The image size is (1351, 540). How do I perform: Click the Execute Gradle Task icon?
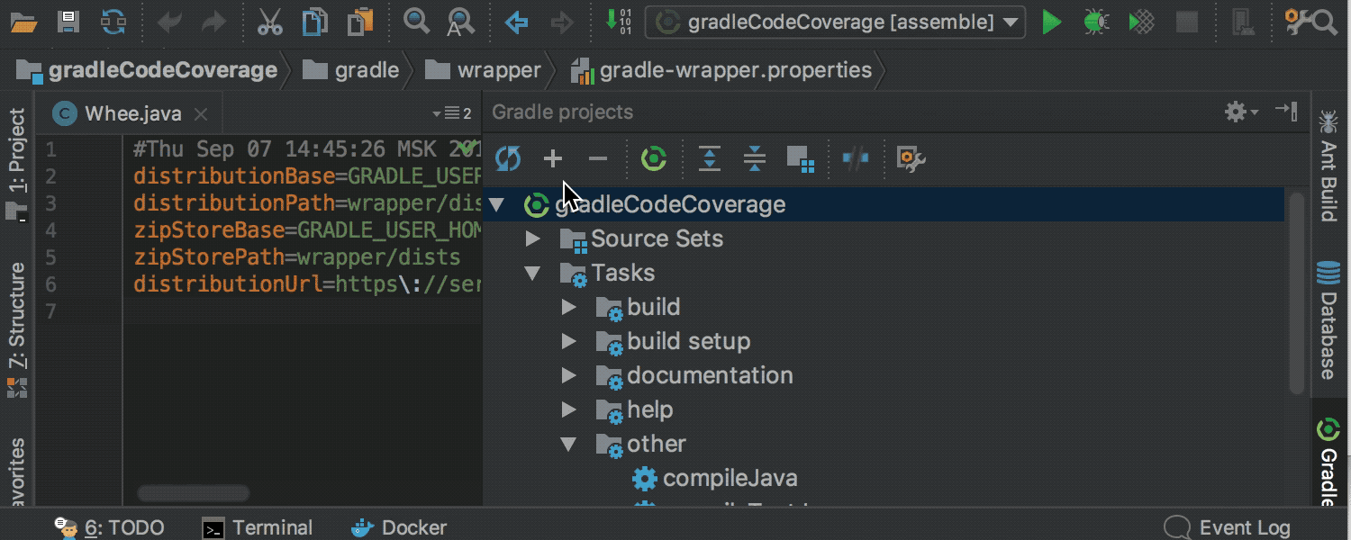tap(653, 159)
